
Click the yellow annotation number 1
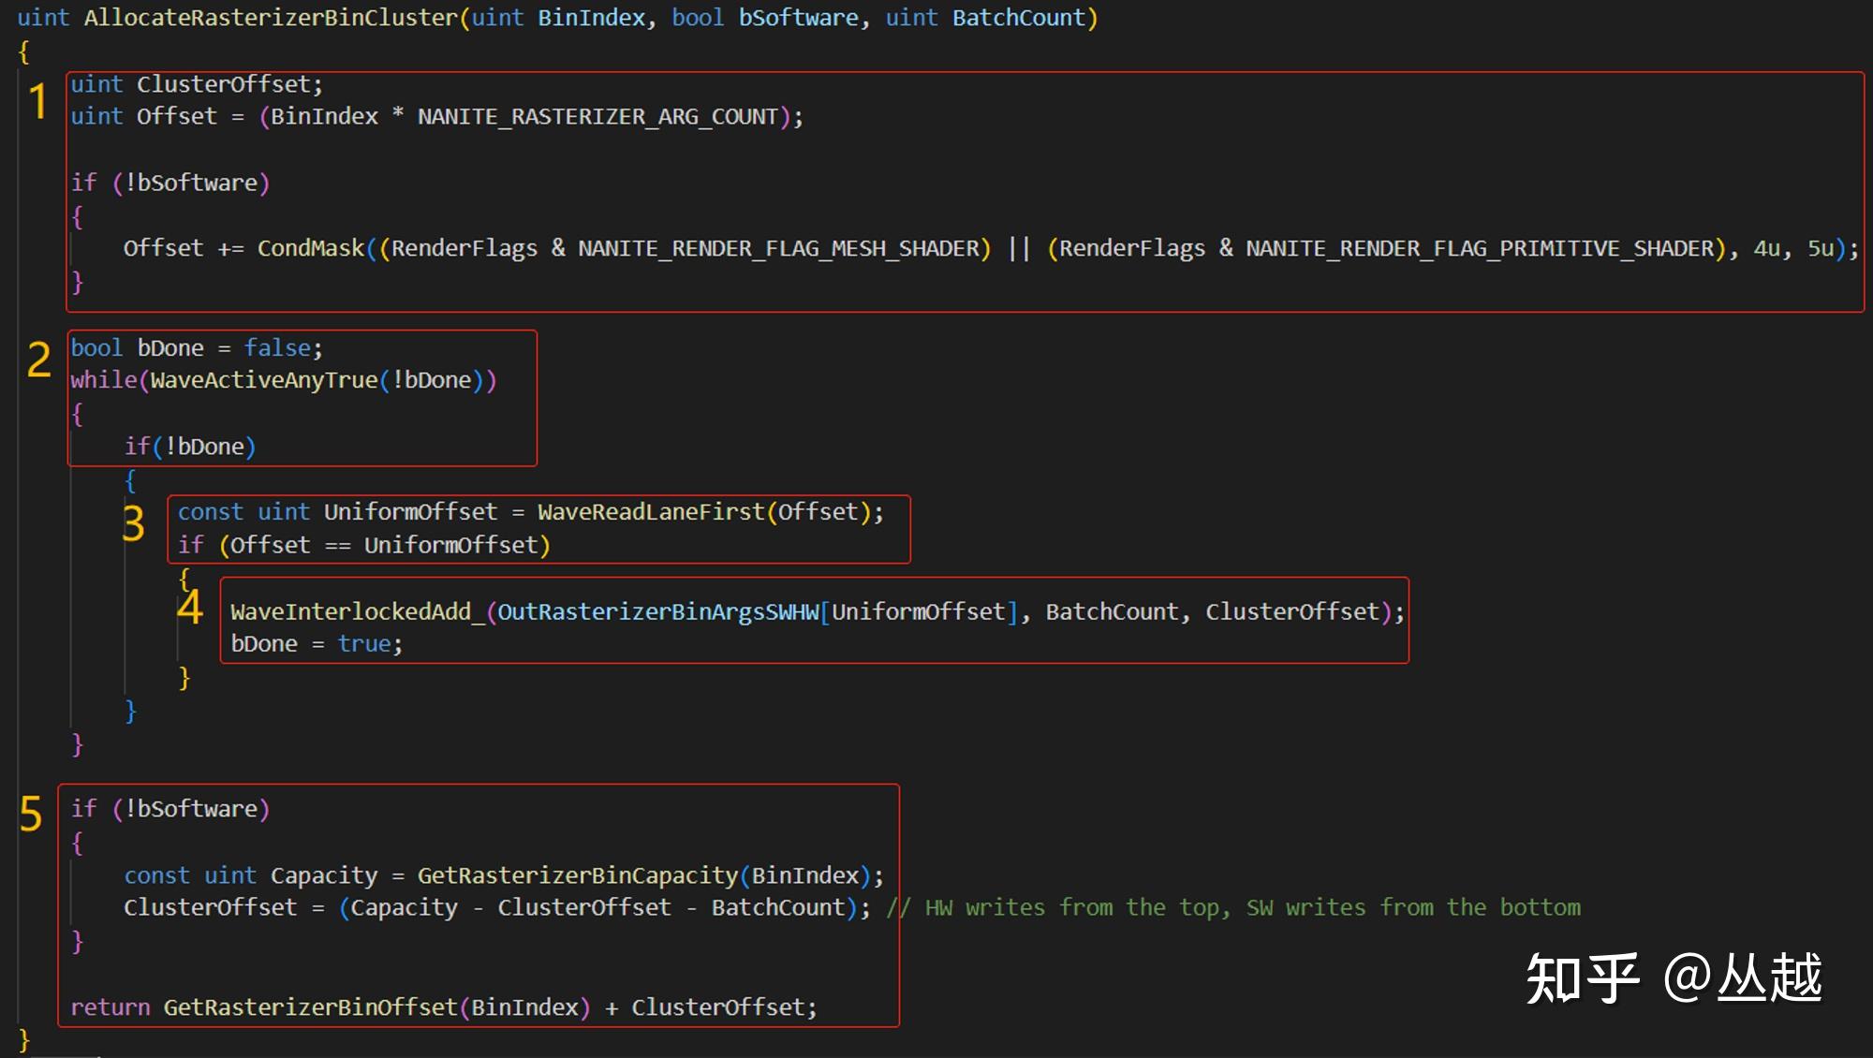pos(37,100)
